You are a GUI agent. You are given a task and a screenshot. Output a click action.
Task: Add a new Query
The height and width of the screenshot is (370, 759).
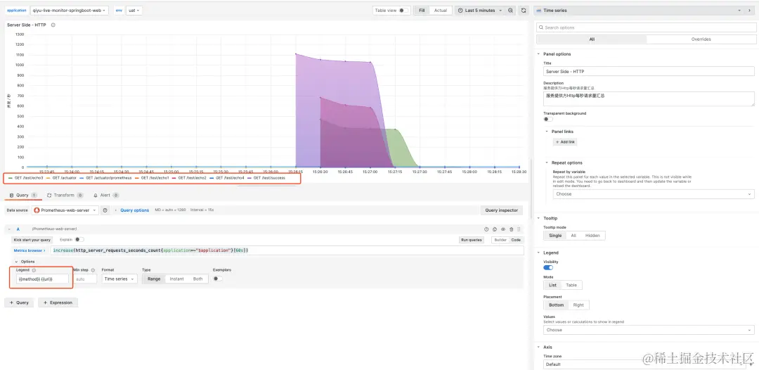point(18,302)
